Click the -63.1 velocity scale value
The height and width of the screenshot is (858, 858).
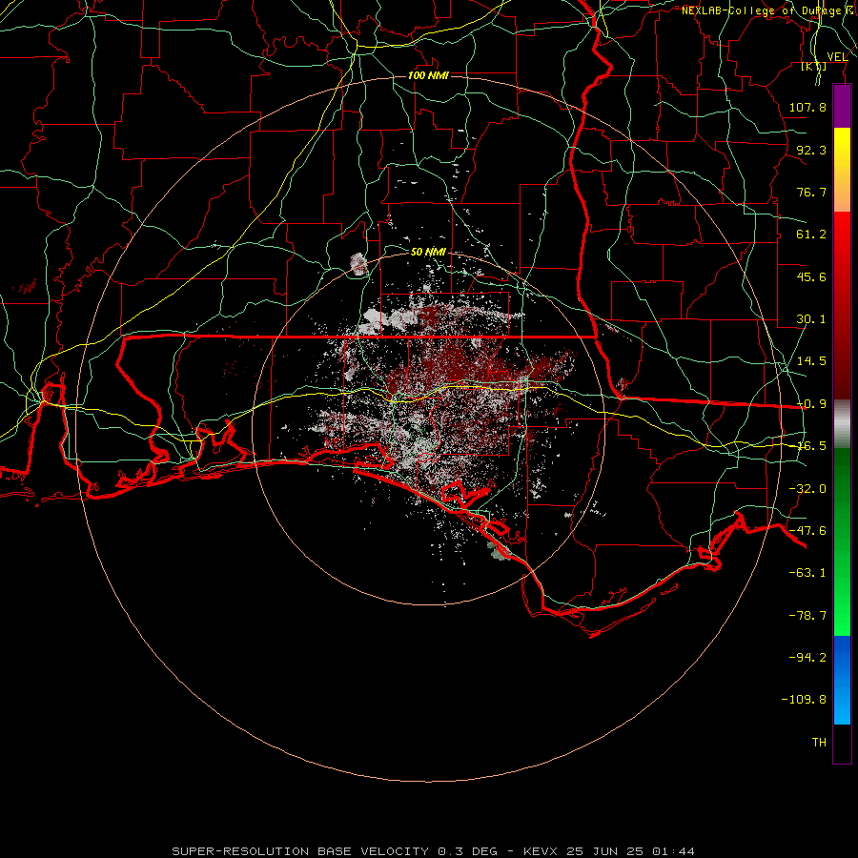(x=807, y=573)
